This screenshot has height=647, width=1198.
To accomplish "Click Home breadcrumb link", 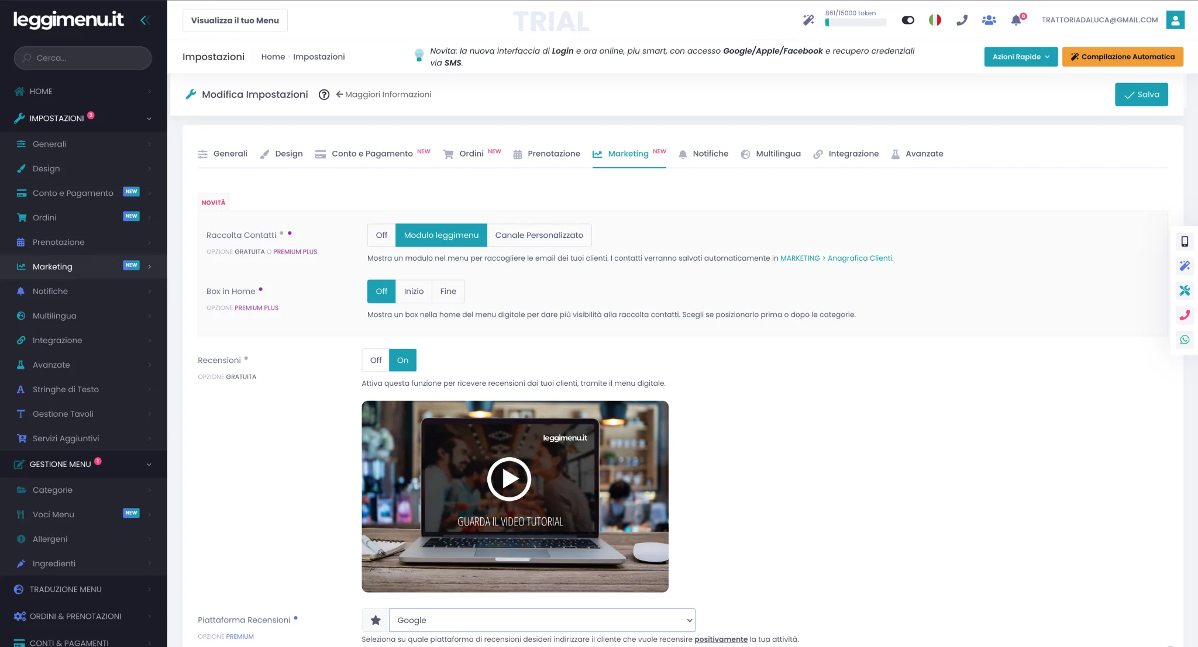I will coord(273,57).
